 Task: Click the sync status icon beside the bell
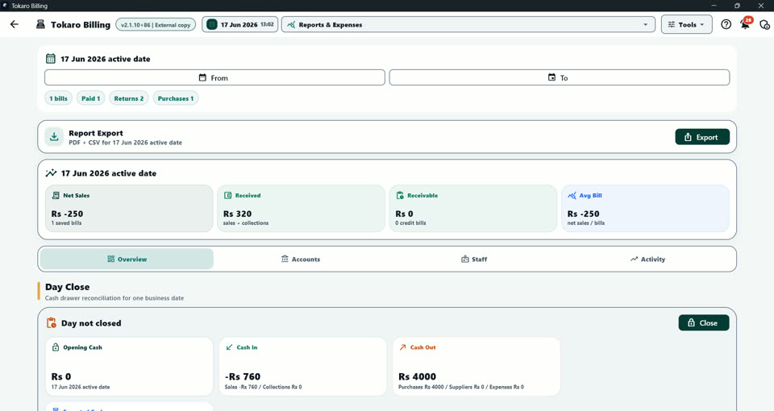(764, 24)
